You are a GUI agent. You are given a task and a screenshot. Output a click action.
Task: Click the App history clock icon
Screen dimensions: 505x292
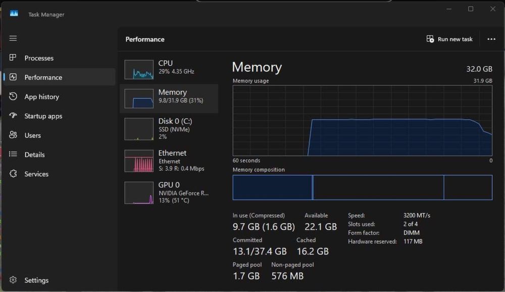click(x=13, y=96)
